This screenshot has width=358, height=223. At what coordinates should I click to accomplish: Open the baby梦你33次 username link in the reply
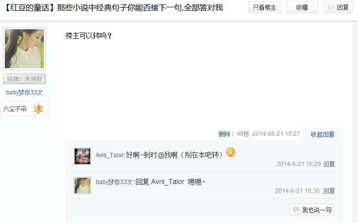tap(114, 182)
